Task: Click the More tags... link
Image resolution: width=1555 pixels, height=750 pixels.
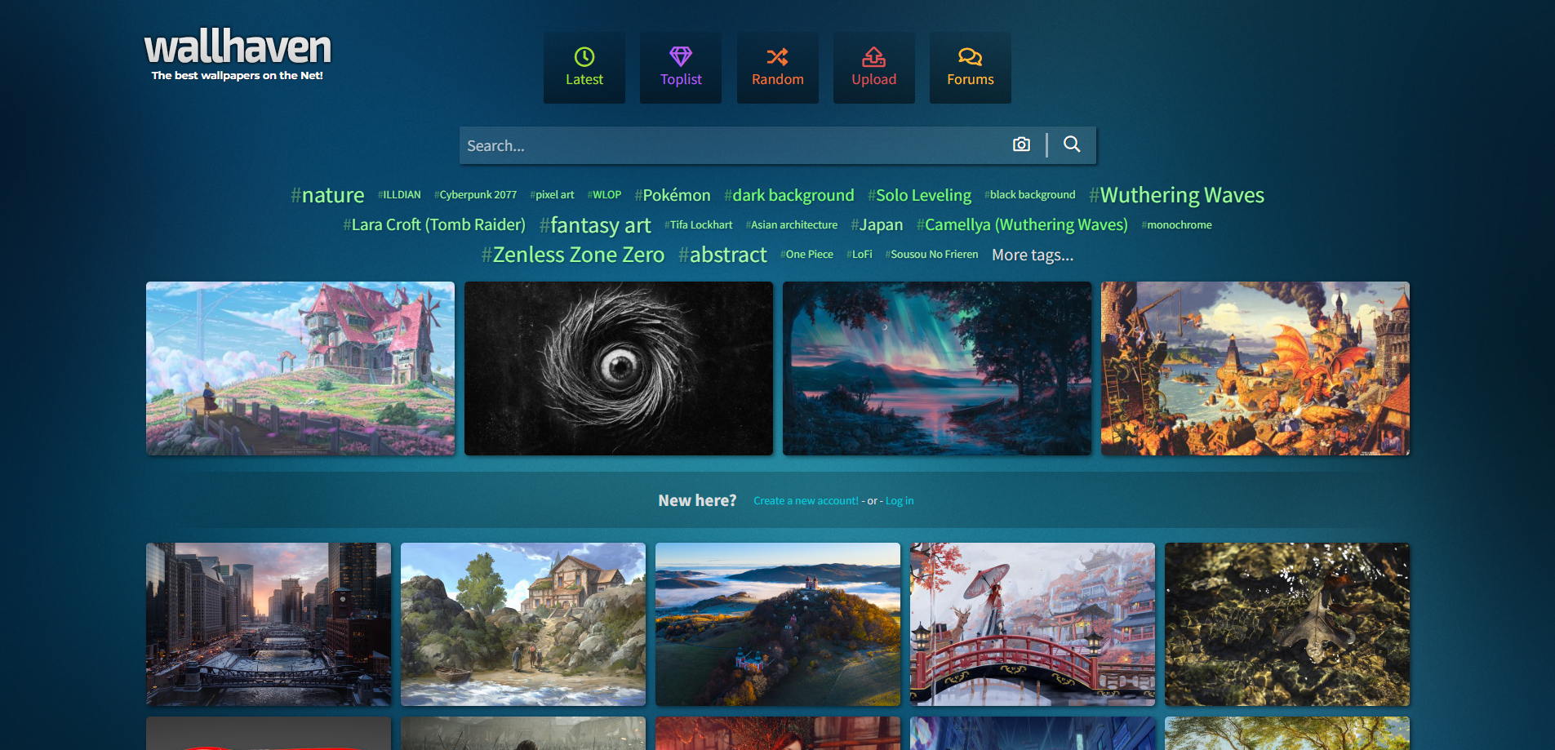Action: 1033,255
